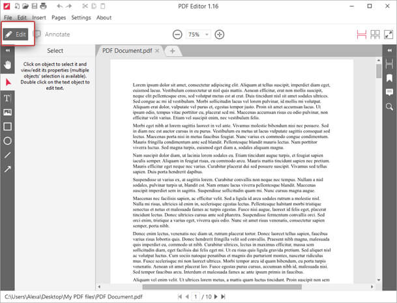397x303 pixels.
Task: Select the Hand pan tool
Action: (x=8, y=65)
